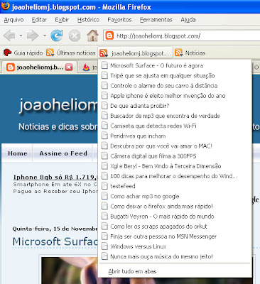The height and width of the screenshot is (284, 260).
Task: Select the joaoheliomj.b... browser tab
Action: point(39,67)
